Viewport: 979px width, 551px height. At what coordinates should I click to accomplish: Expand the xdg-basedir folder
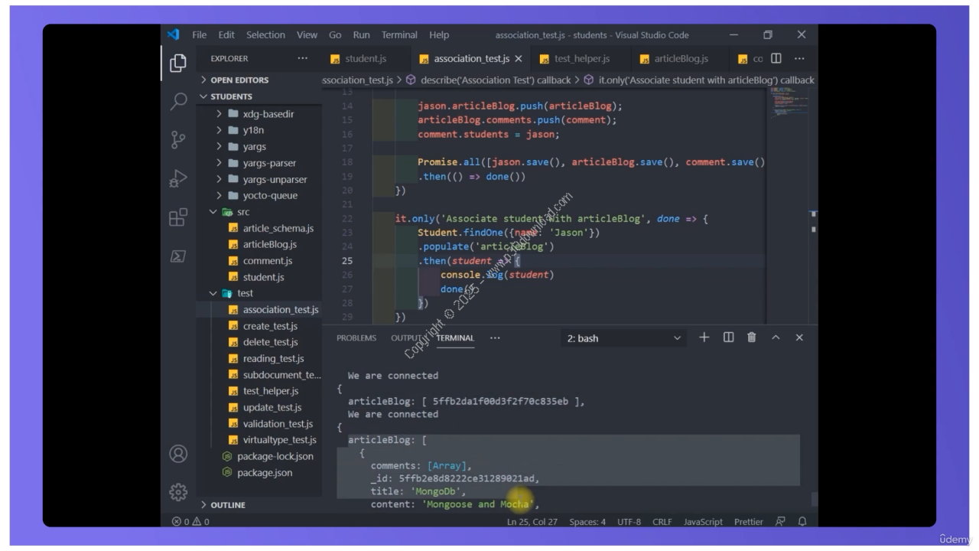(268, 113)
